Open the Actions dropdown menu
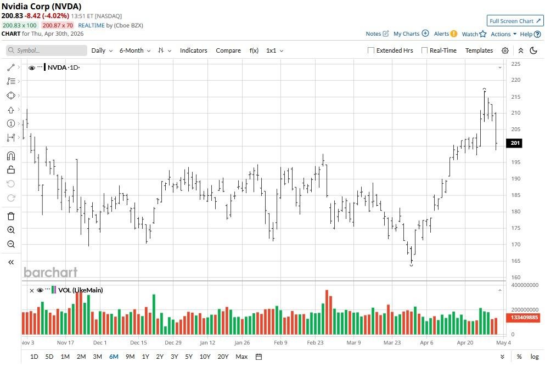545x367 pixels. (503, 34)
